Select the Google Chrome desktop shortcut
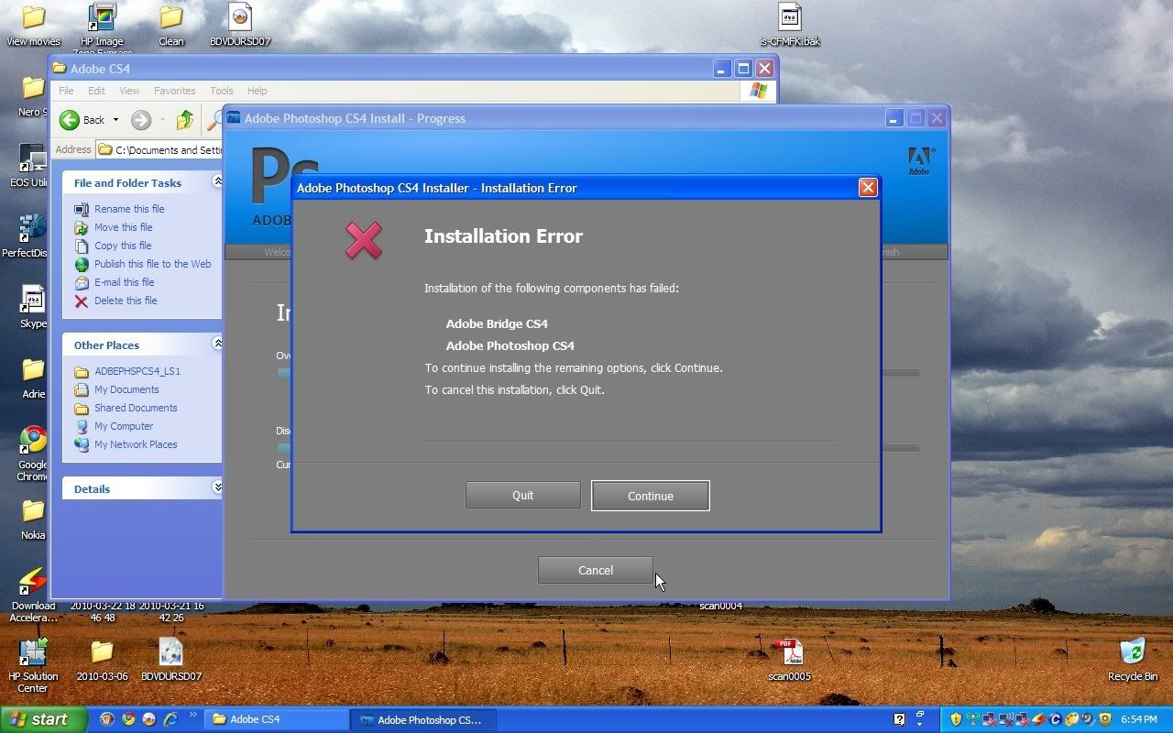1173x733 pixels. click(33, 454)
